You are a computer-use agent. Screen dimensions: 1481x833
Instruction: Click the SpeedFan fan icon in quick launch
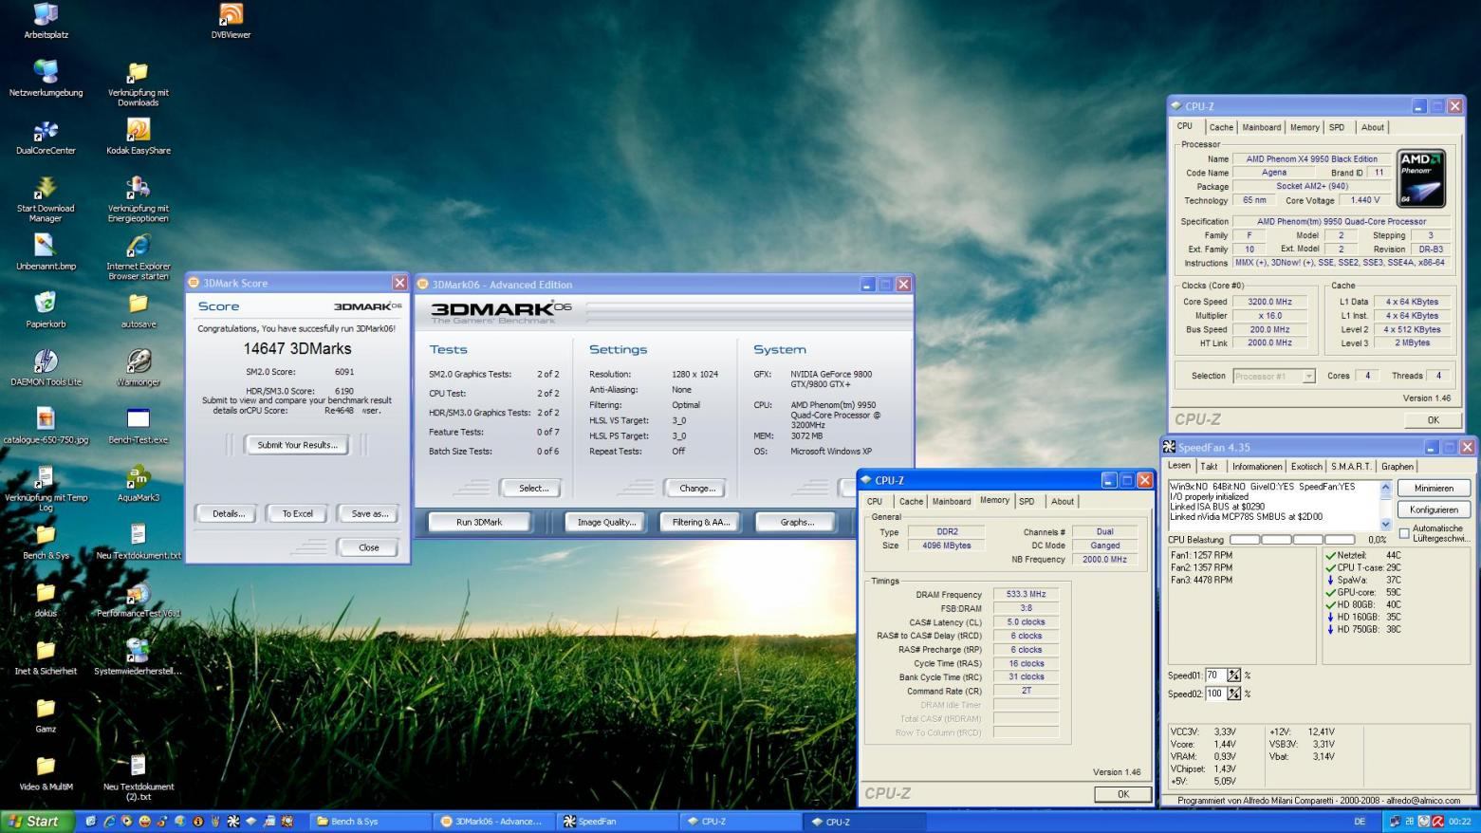[x=233, y=822]
